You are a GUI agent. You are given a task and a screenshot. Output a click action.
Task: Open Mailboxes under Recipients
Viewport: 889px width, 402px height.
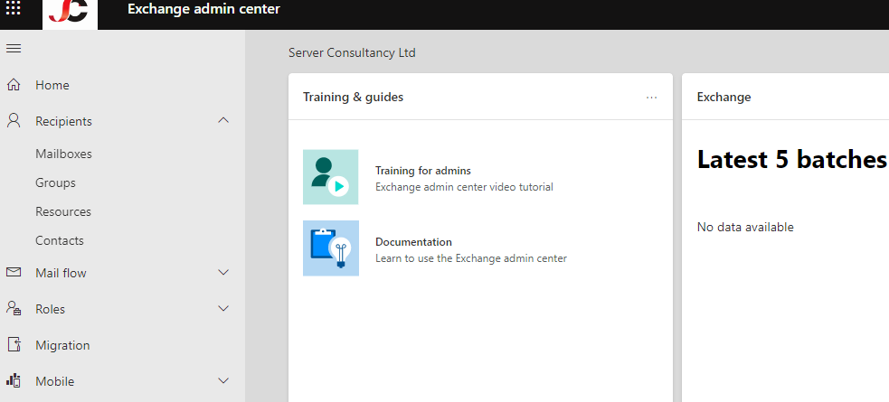(63, 154)
